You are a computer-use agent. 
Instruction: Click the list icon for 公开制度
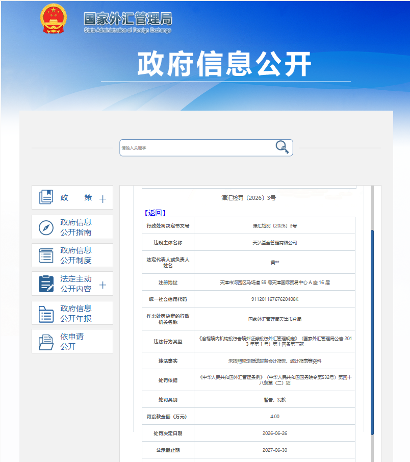click(46, 255)
